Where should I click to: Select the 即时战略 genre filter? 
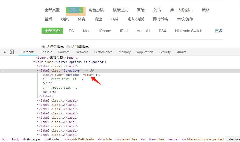click(x=161, y=19)
